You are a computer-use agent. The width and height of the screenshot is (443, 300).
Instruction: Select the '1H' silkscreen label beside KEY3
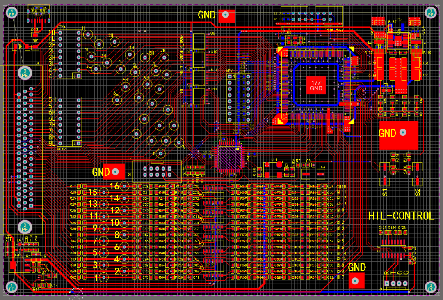pos(52,32)
